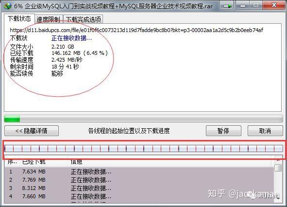Click the thread list scrollbar thumb
The height and width of the screenshot is (207, 287).
tap(278, 168)
